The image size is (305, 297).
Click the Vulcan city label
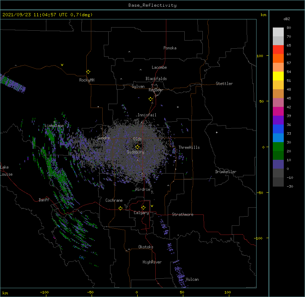pos(192,279)
